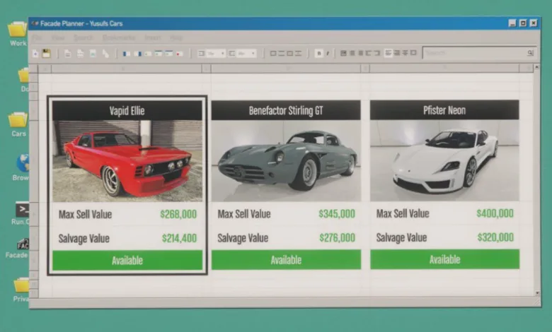The width and height of the screenshot is (552, 332).
Task: Open the Cars folder on desktop
Action: (x=18, y=120)
